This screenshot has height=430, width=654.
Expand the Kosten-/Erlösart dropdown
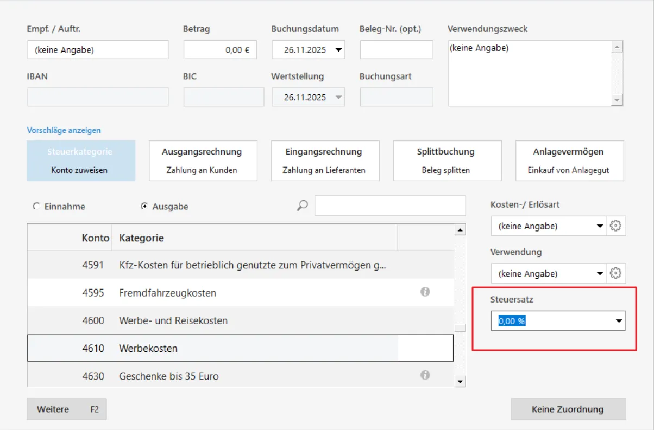pos(600,226)
